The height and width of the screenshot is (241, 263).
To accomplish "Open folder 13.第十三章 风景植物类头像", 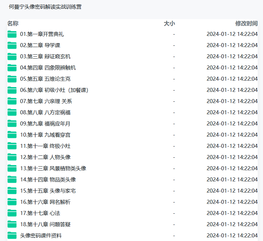I will click(53, 168).
